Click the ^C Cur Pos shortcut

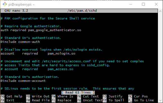point(138,96)
